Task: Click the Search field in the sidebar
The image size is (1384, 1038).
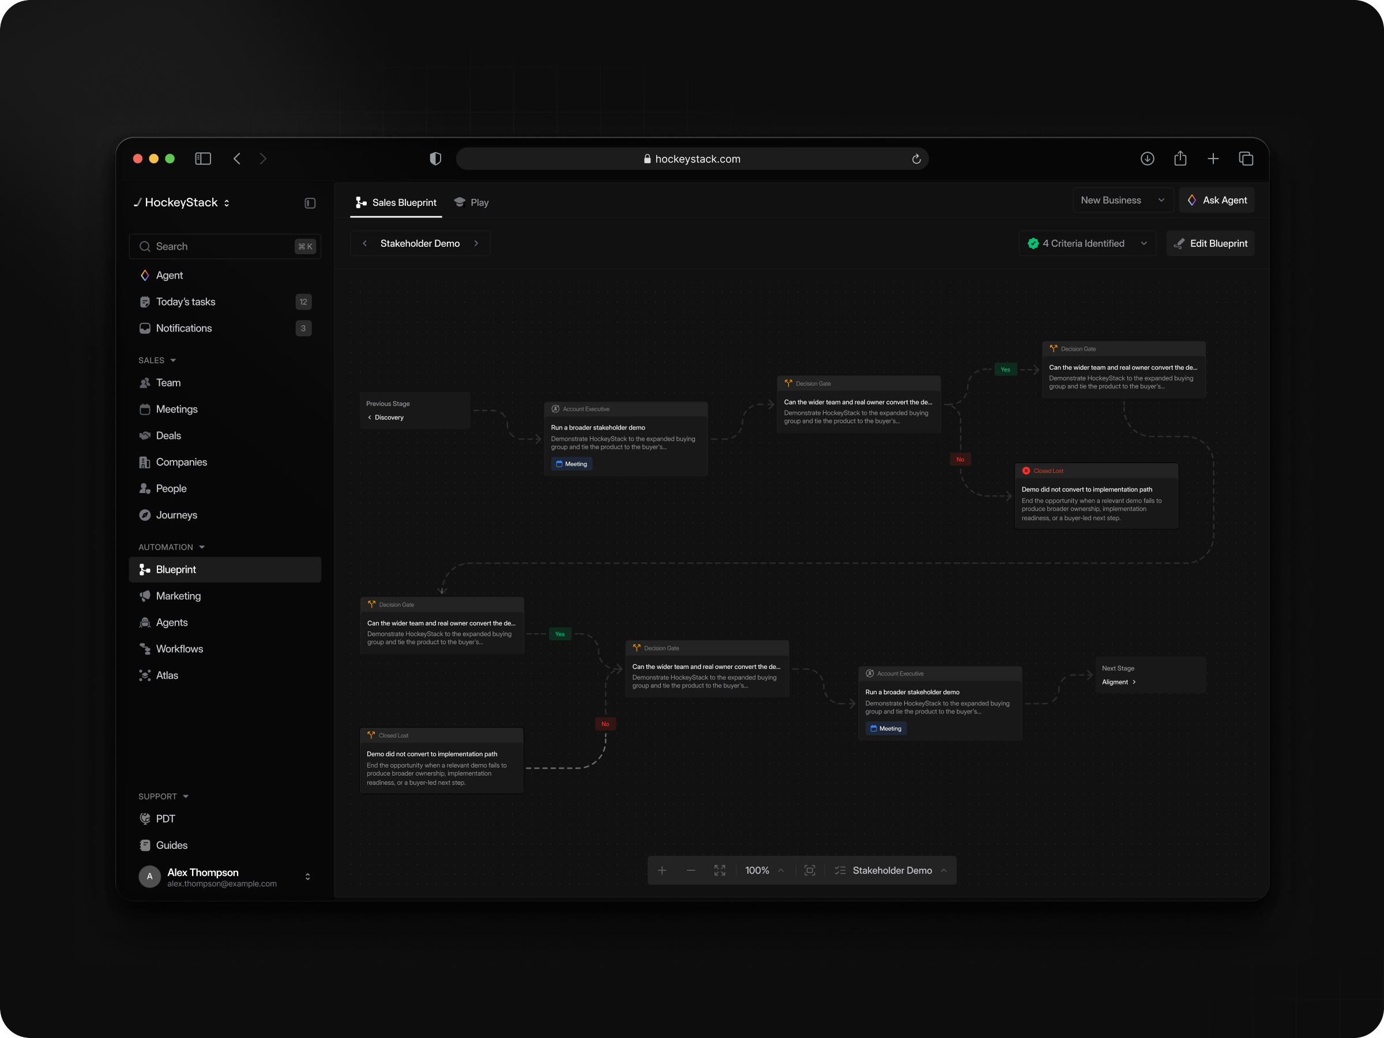Action: pos(225,246)
